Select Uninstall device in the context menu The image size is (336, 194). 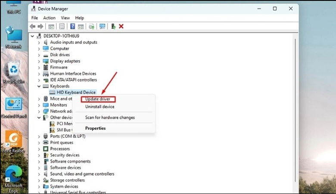coord(100,106)
